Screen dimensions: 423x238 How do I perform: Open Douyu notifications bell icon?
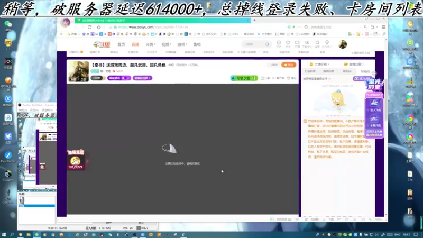(x=317, y=43)
